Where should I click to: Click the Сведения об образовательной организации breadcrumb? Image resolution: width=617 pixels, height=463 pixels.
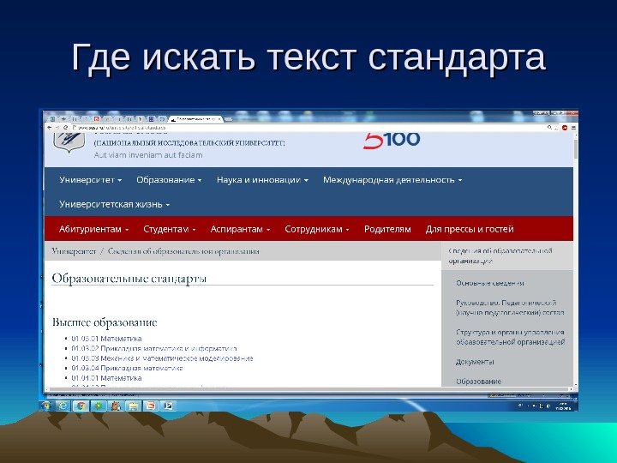pos(183,251)
